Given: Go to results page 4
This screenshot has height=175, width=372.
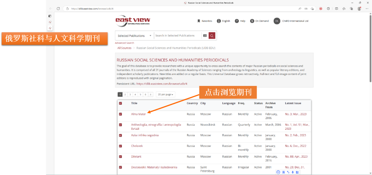Looking at the screenshot, I should [135, 94].
